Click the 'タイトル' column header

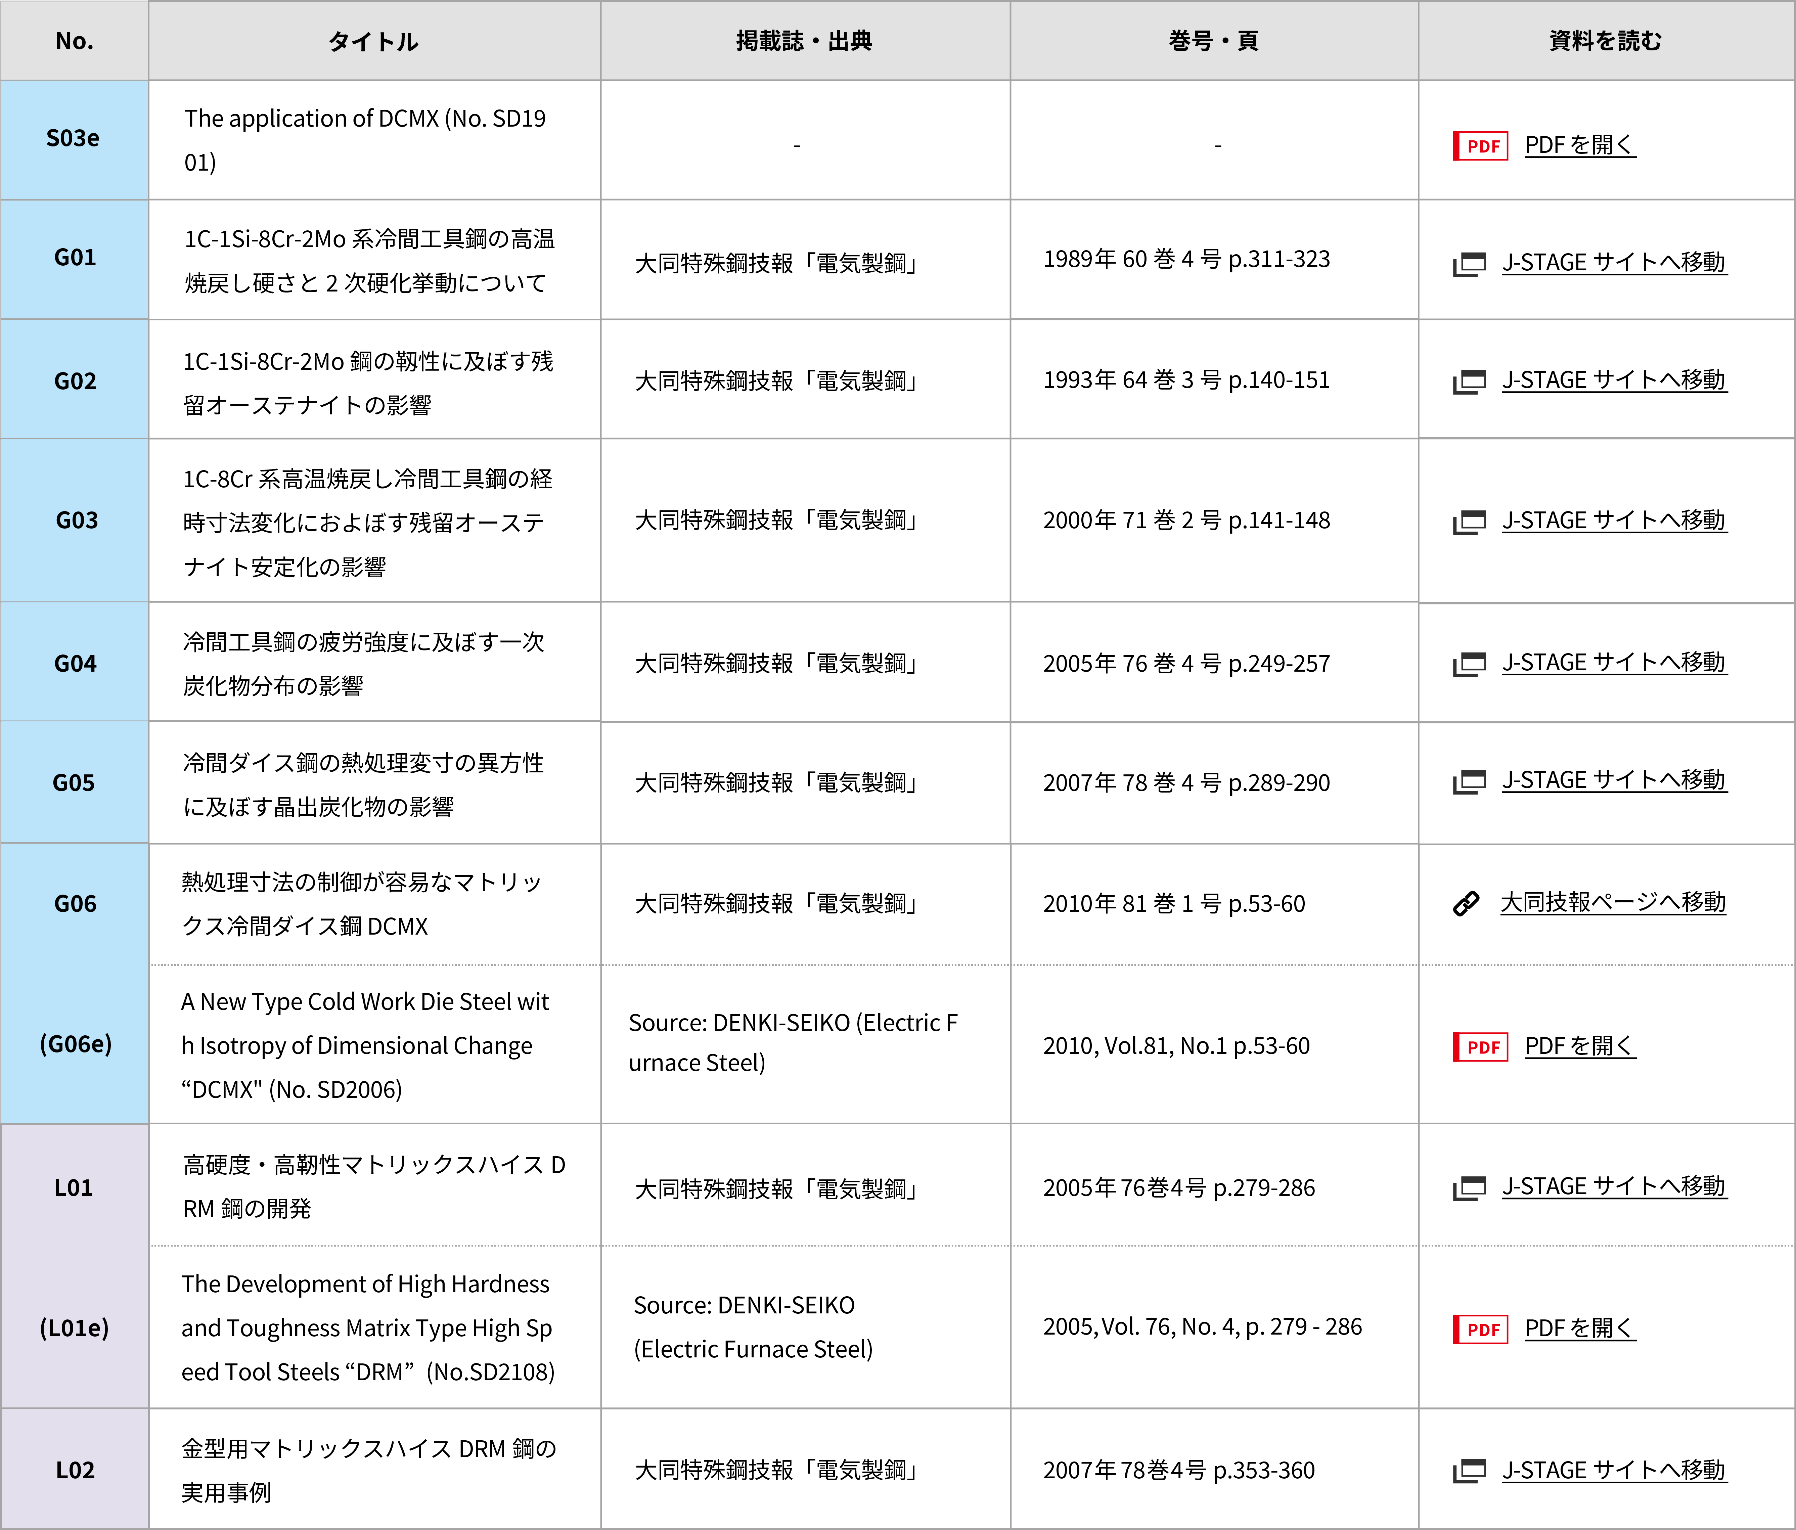374,41
